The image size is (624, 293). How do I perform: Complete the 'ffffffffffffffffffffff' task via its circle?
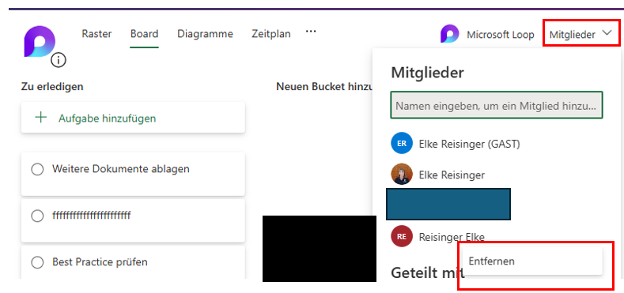point(37,216)
